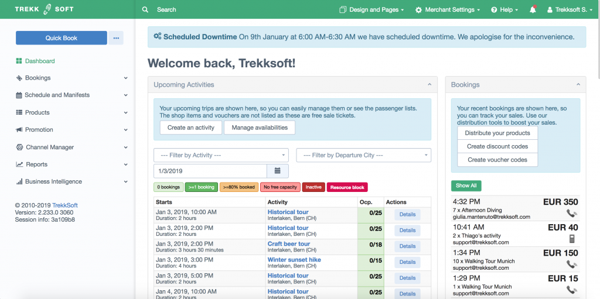Click the Promotion megaphone icon
Screen dimensions: 600x299
(x=19, y=130)
